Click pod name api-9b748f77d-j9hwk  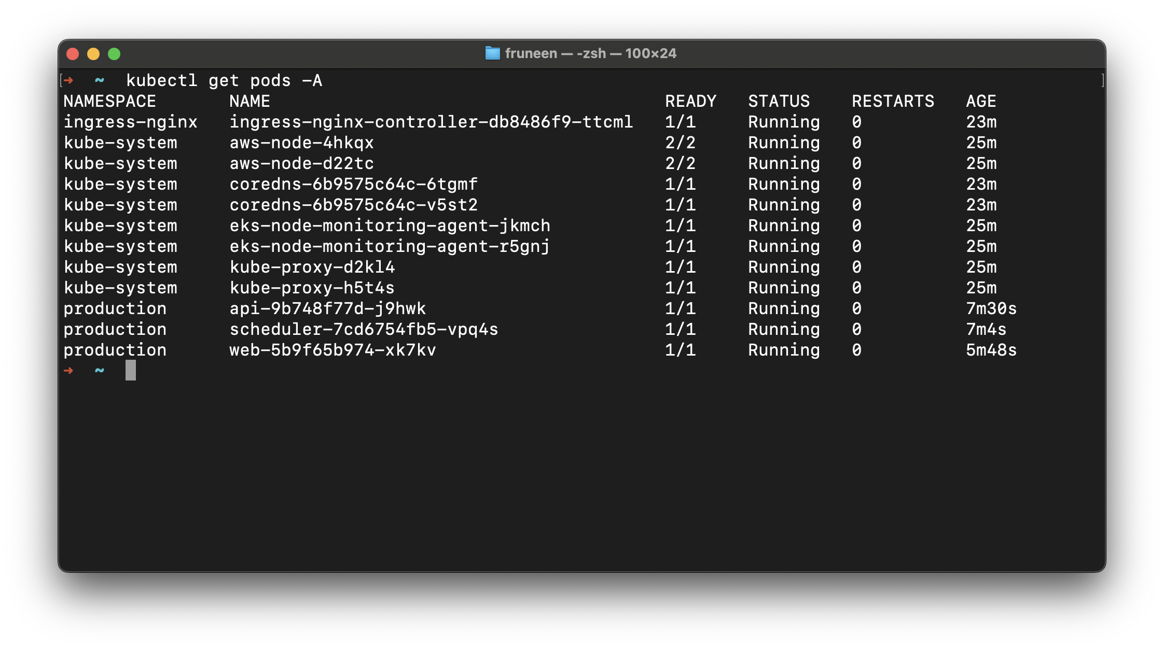click(327, 308)
